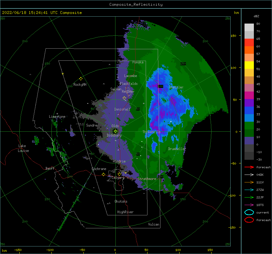Select the orange 111V arrow icon
This screenshot has height=254, width=272.
tap(249, 182)
